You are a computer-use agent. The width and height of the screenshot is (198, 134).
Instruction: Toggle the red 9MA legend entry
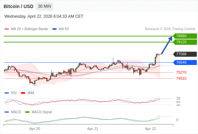point(28,93)
